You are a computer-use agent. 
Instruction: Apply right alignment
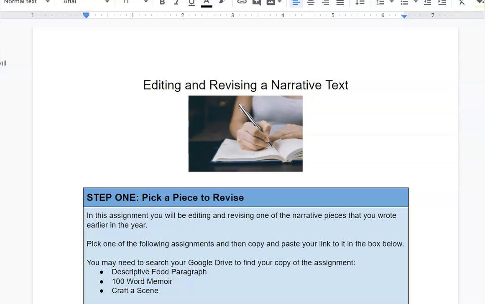(x=325, y=3)
